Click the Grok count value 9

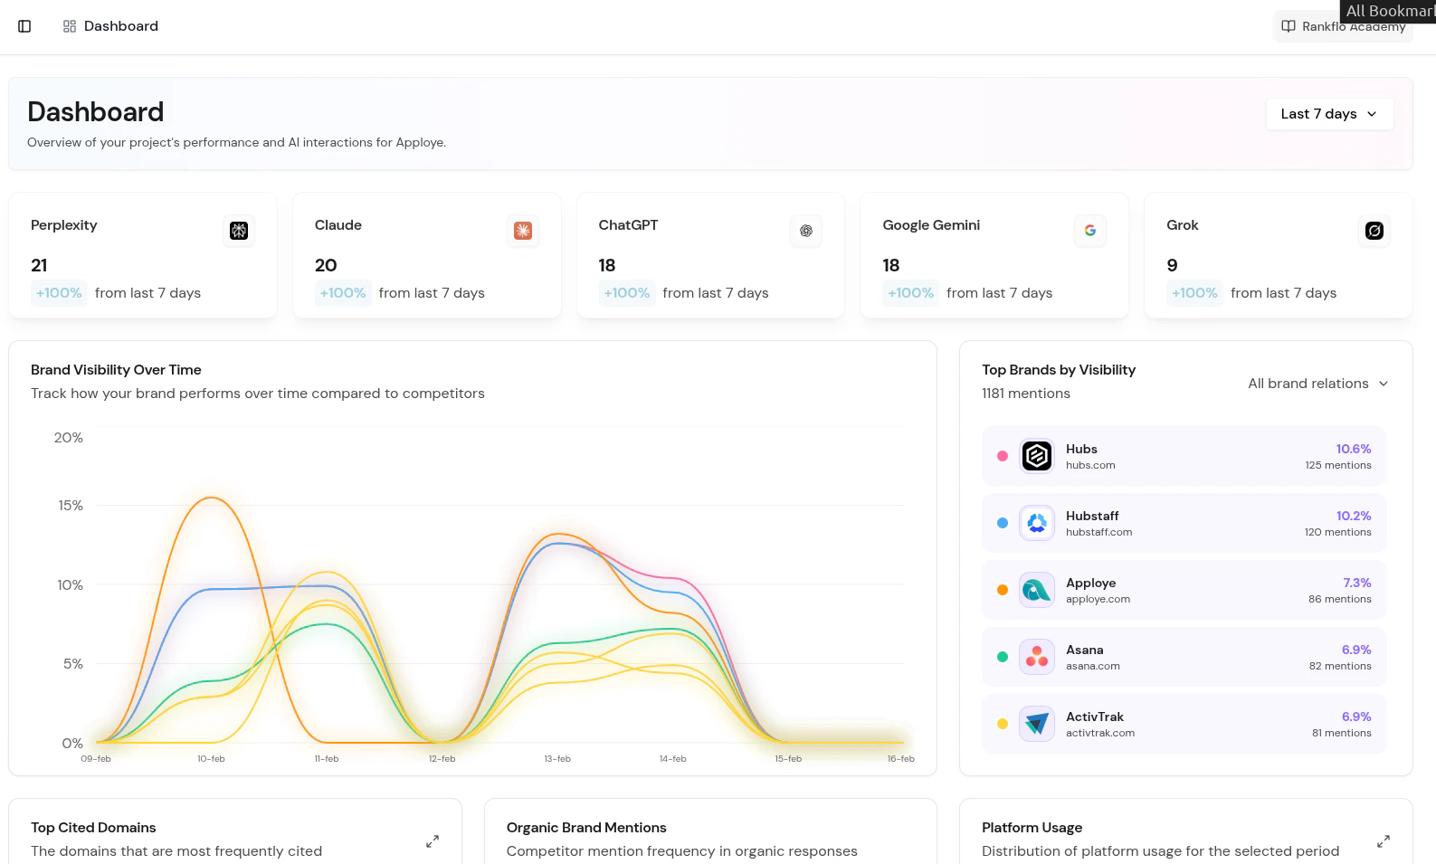click(1173, 265)
